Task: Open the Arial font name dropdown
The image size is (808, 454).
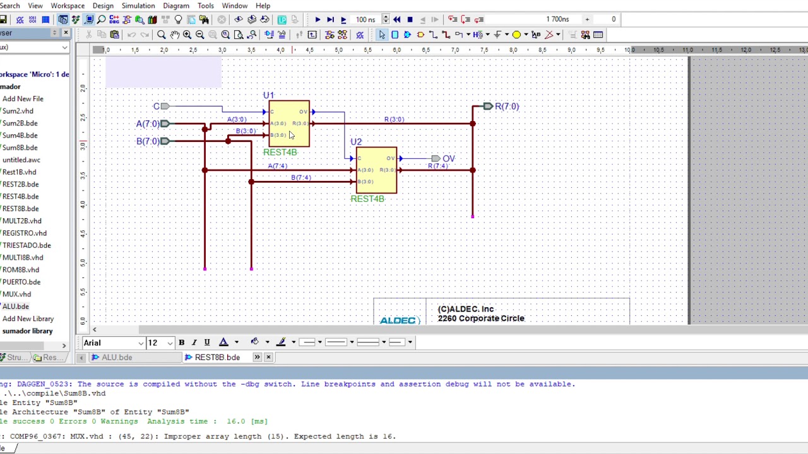Action: point(141,343)
